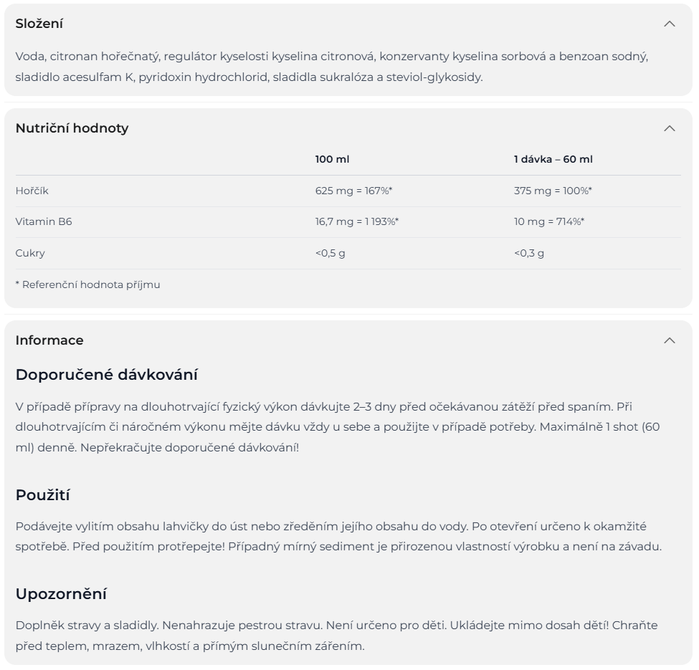The height and width of the screenshot is (670, 699).
Task: Collapse the Nutriční hodnoty section chevron
Action: tap(669, 128)
